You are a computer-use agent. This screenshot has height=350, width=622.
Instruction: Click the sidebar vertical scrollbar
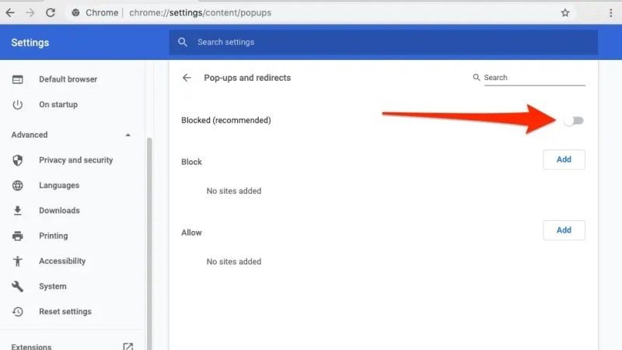point(149,243)
